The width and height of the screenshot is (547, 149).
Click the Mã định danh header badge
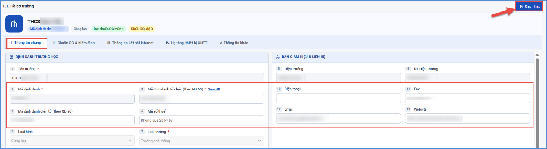pos(48,29)
